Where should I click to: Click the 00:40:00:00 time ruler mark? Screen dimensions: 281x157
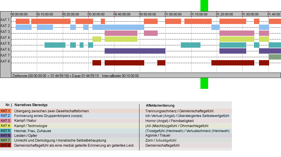click(122, 14)
